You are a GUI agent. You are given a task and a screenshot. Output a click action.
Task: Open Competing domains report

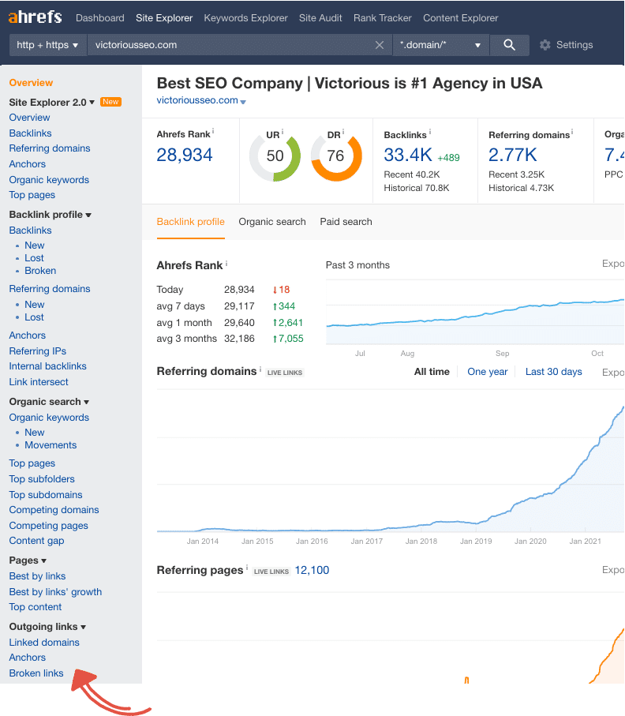tap(54, 510)
